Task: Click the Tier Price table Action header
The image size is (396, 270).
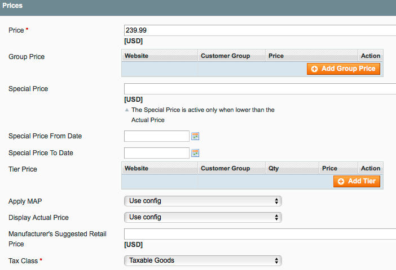Action: point(371,168)
